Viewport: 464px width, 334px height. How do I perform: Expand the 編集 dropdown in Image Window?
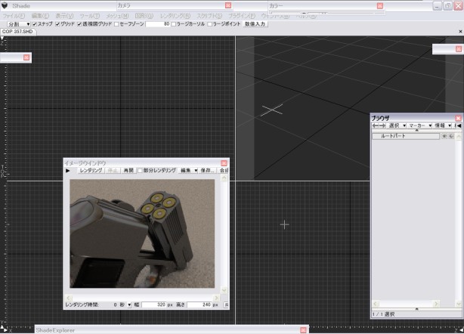click(189, 171)
